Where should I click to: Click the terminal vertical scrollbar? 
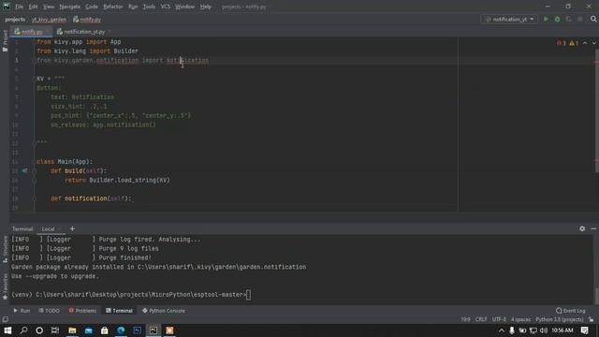596,296
